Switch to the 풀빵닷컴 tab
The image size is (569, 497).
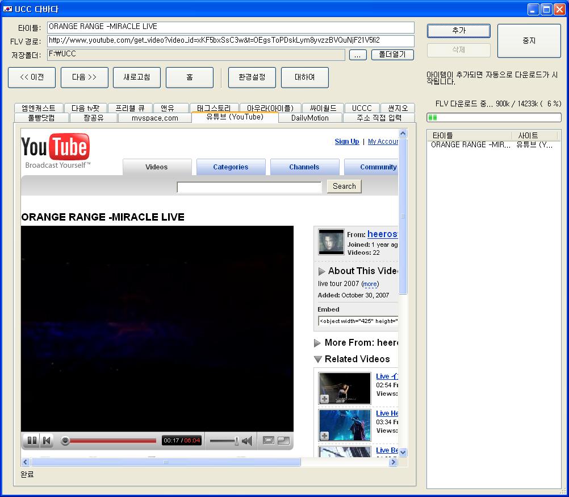pos(41,118)
